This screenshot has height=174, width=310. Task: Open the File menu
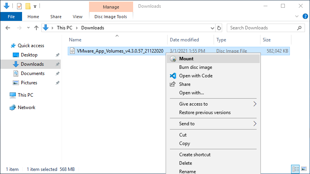(11, 17)
